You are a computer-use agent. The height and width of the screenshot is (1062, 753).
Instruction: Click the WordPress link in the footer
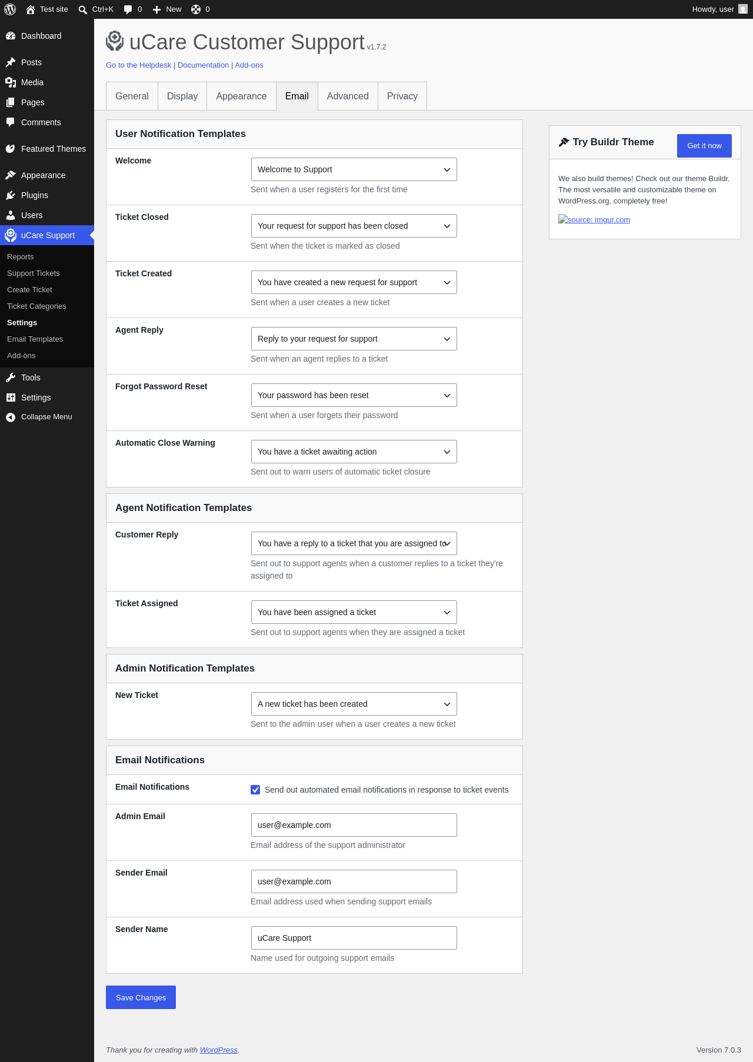point(219,1050)
